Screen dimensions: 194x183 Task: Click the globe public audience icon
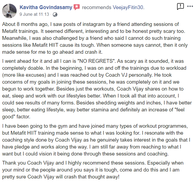point(55,15)
